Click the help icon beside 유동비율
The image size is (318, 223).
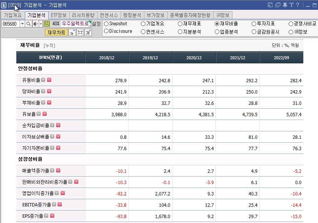[x=43, y=80]
